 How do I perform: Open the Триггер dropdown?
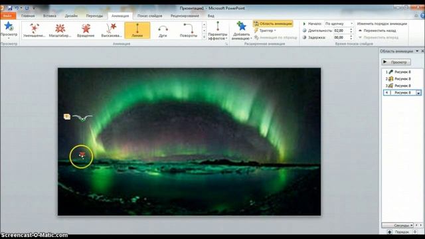(x=265, y=31)
